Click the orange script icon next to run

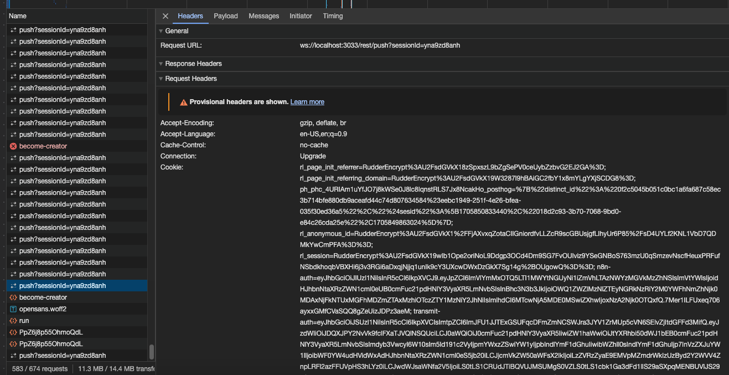pos(12,320)
